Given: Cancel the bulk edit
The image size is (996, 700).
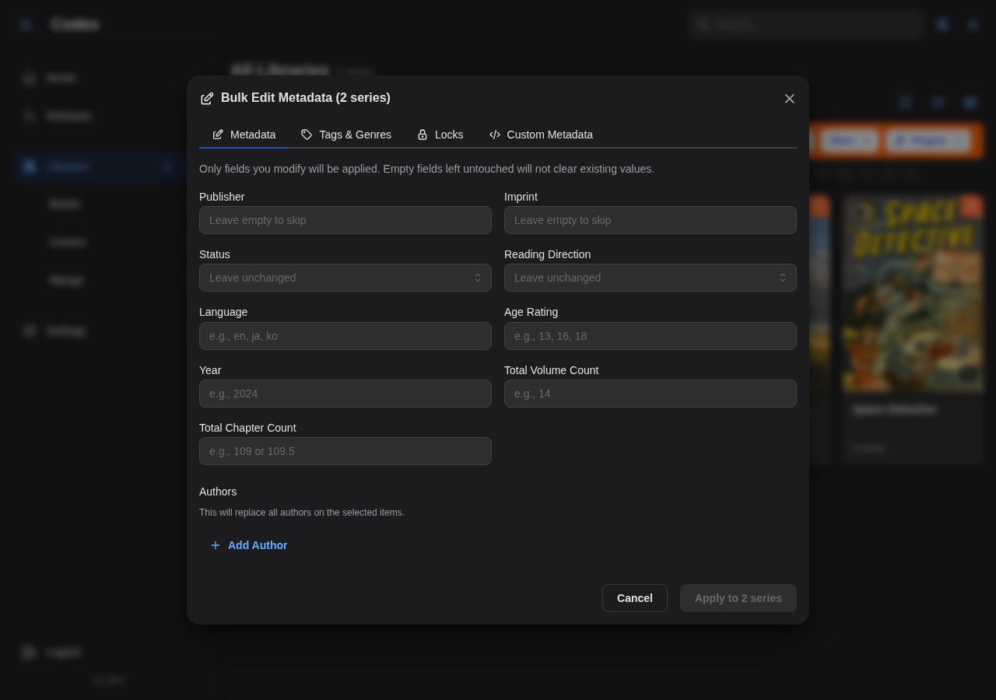Looking at the screenshot, I should [x=635, y=598].
